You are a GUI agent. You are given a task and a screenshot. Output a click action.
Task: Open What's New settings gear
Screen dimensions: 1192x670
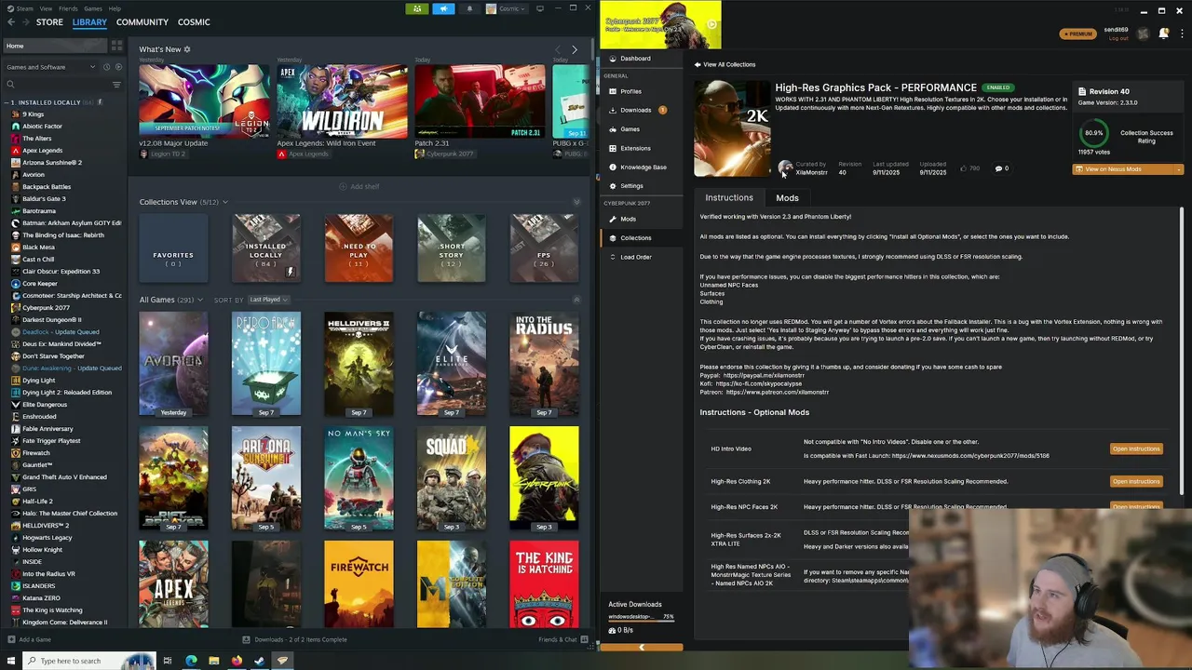coord(187,49)
